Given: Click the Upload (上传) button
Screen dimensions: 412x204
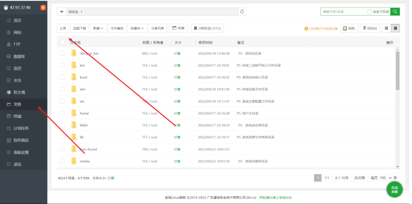Looking at the screenshot, I should [x=63, y=28].
